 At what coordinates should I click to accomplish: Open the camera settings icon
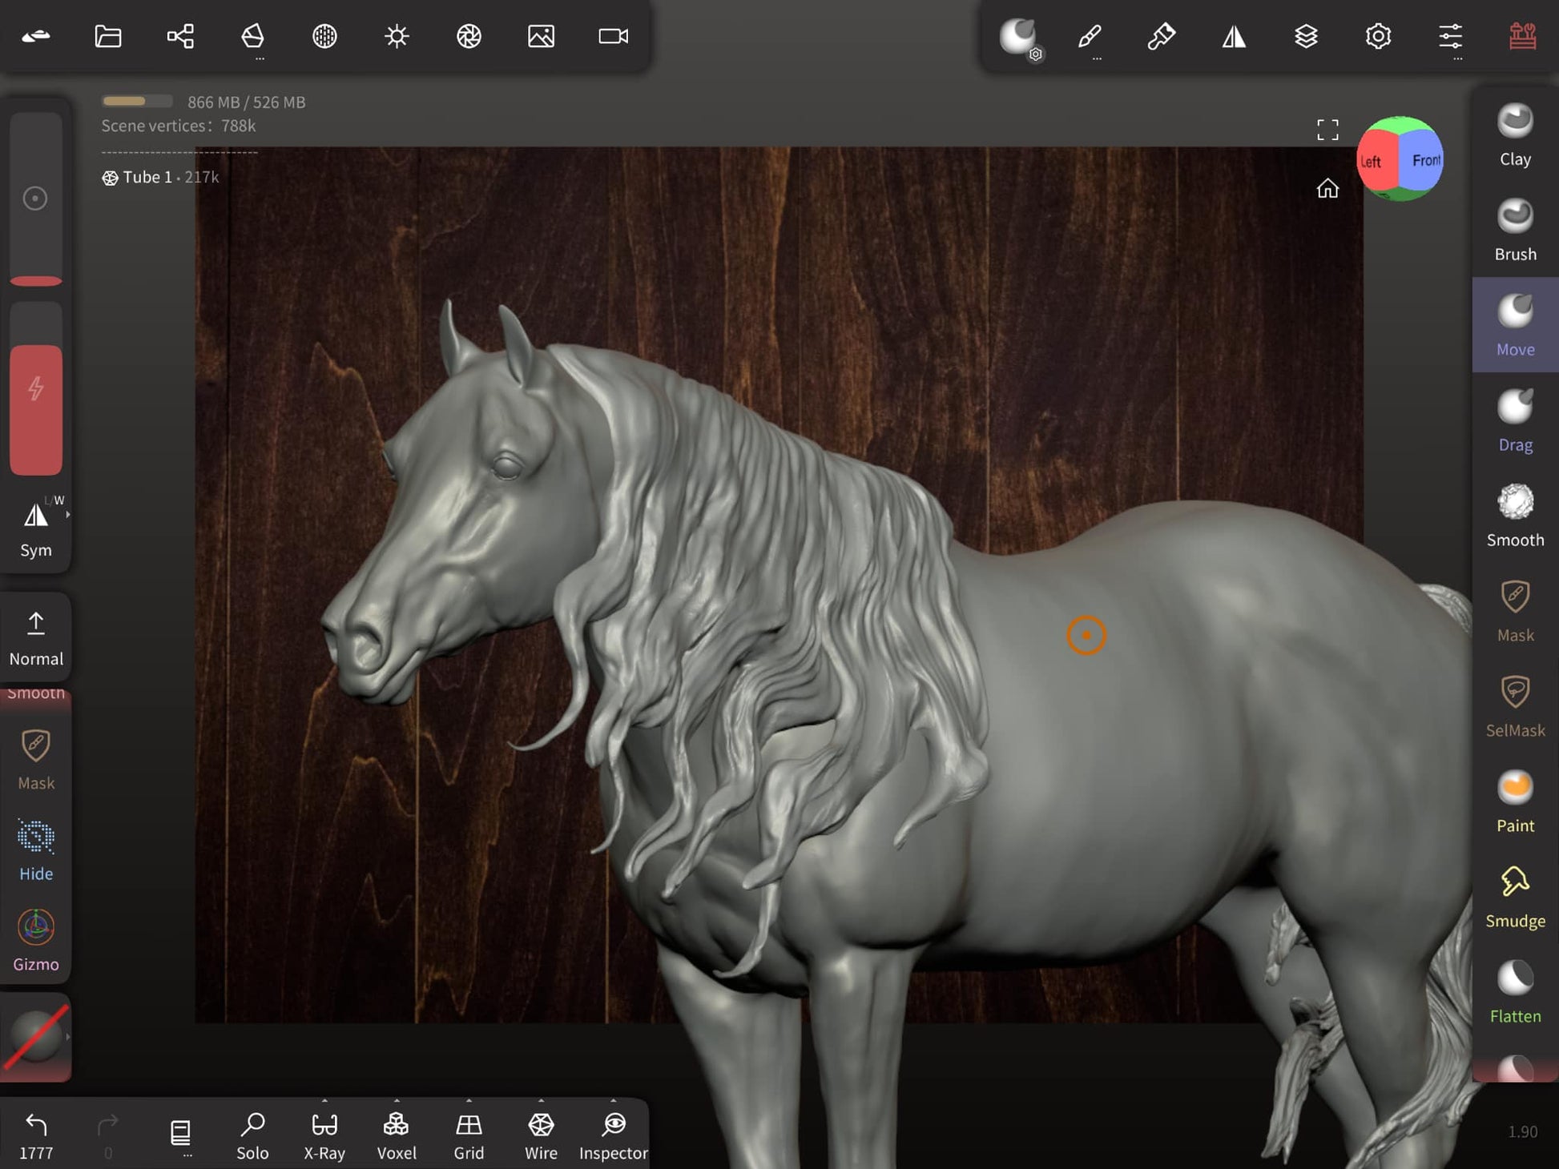[x=613, y=36]
